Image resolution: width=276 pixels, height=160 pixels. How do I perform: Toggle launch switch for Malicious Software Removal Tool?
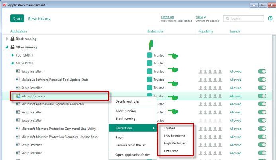pos(262,80)
